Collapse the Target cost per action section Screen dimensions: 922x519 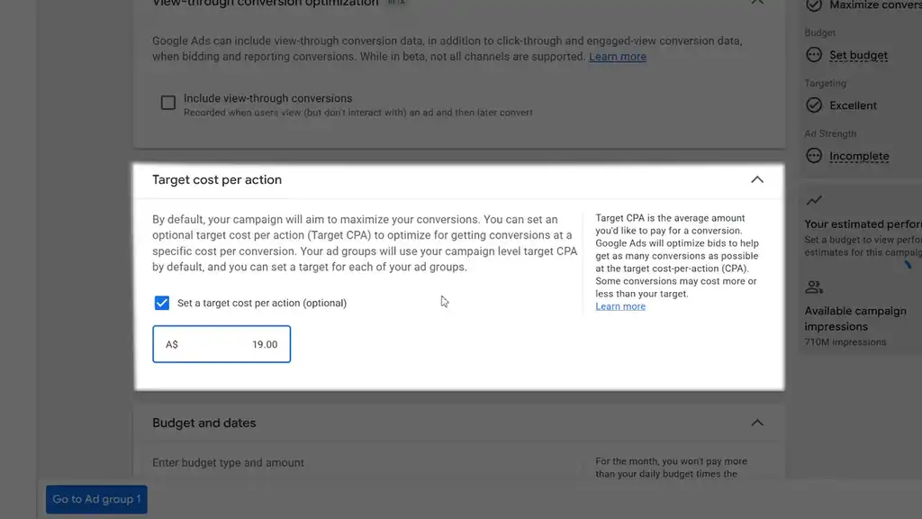756,179
